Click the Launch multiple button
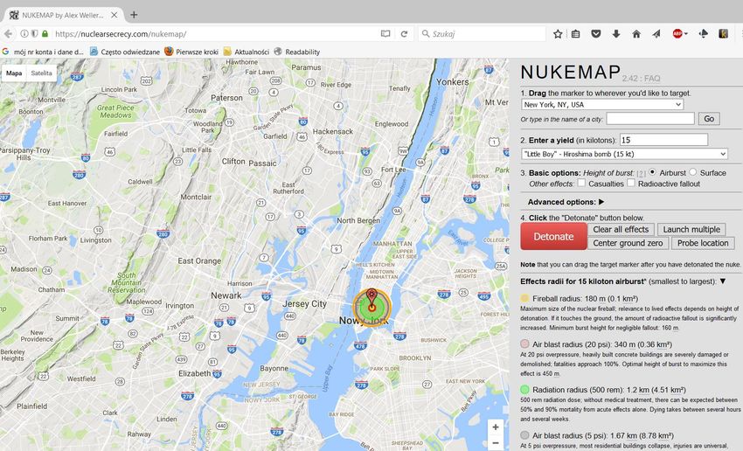 (691, 229)
